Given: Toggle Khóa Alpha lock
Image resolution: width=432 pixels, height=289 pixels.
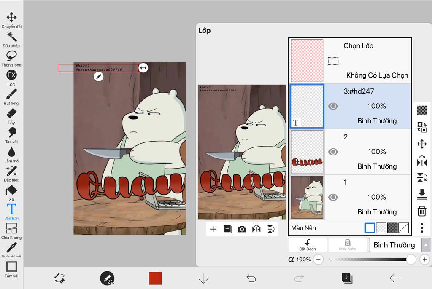Looking at the screenshot, I should [348, 245].
